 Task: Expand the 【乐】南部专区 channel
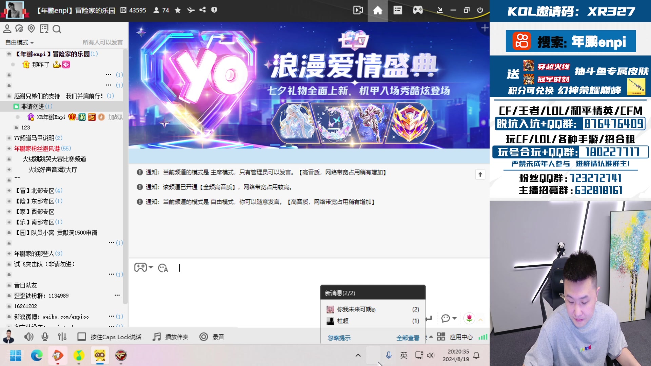point(9,222)
